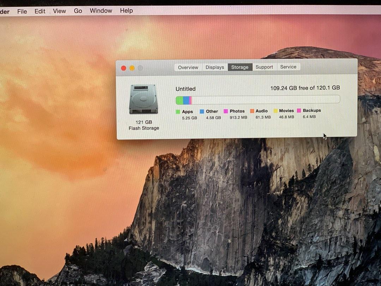Open the Help menu
The height and width of the screenshot is (286, 381).
click(126, 11)
